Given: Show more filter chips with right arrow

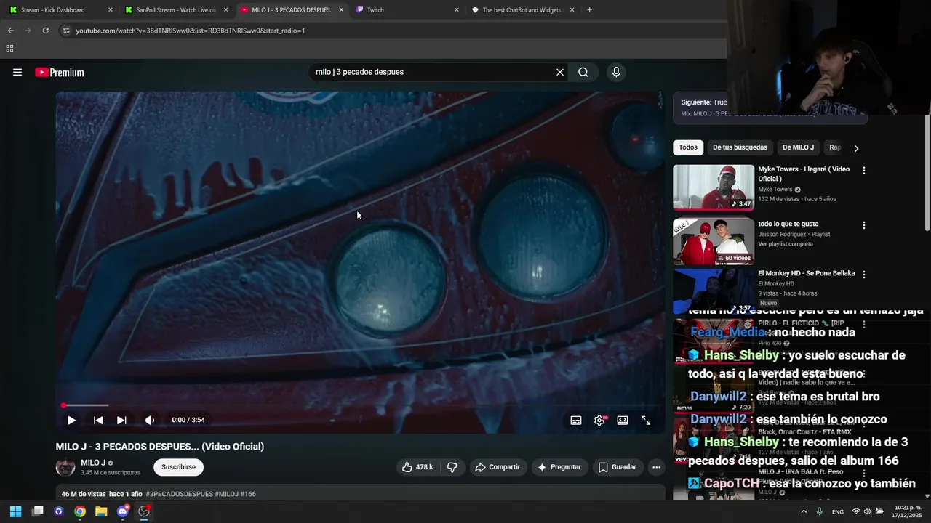Looking at the screenshot, I should 856,148.
